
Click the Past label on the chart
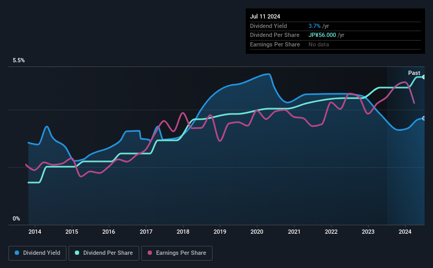[414, 73]
